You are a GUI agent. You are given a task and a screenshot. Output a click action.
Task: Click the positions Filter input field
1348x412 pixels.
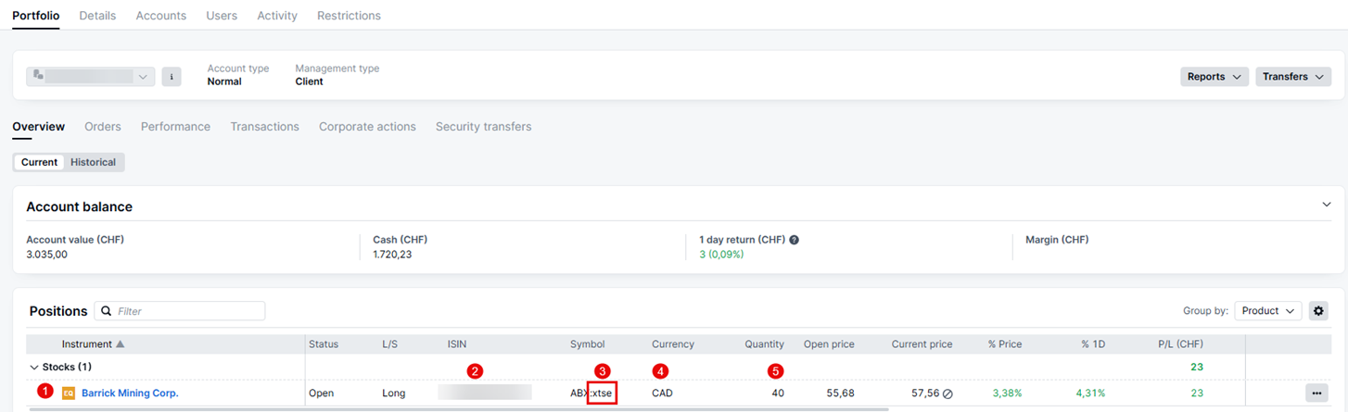point(185,311)
